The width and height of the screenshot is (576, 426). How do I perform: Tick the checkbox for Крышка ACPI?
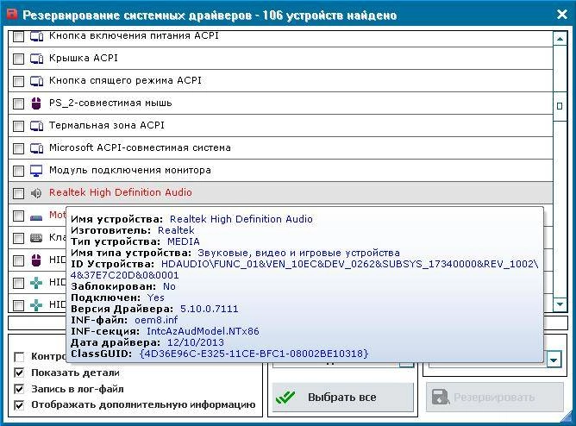pyautogui.click(x=18, y=59)
